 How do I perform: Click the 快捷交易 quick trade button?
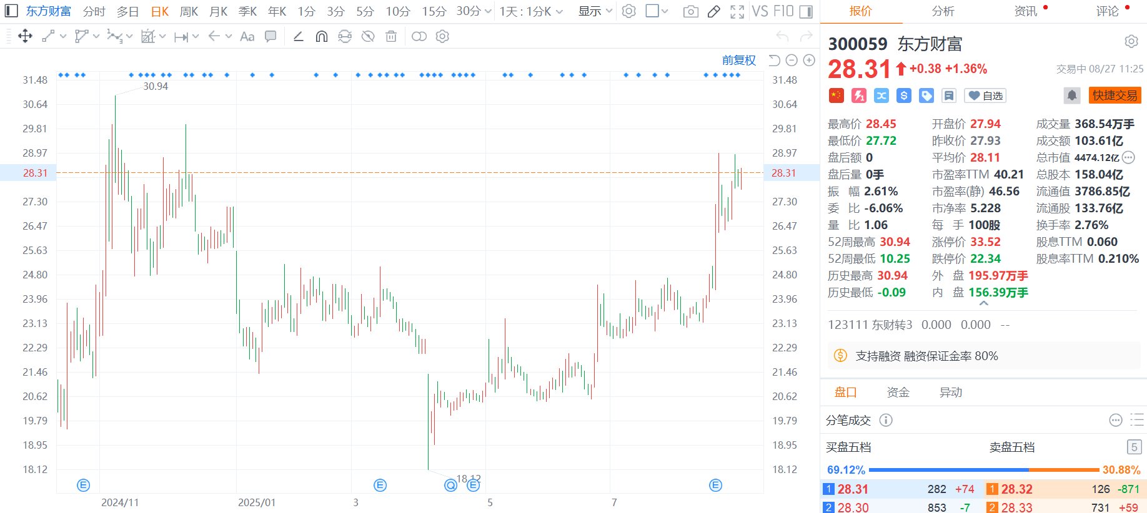1115,95
